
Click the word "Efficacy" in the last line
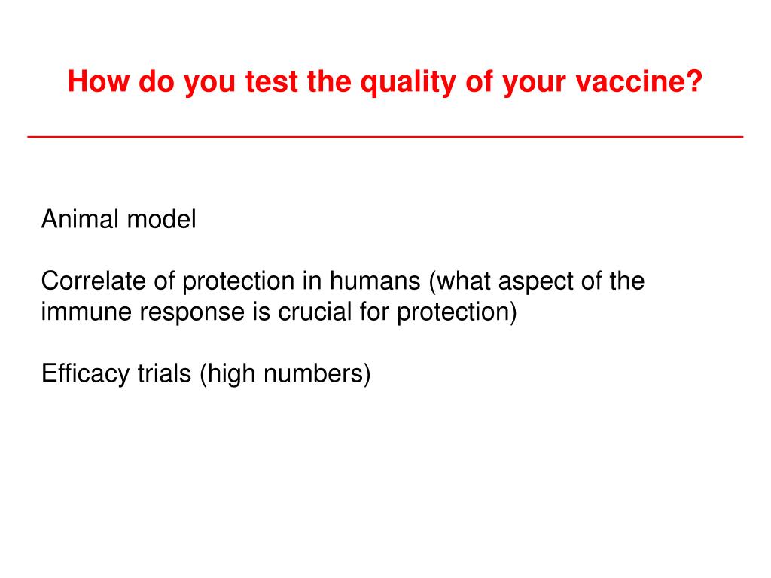coord(85,373)
